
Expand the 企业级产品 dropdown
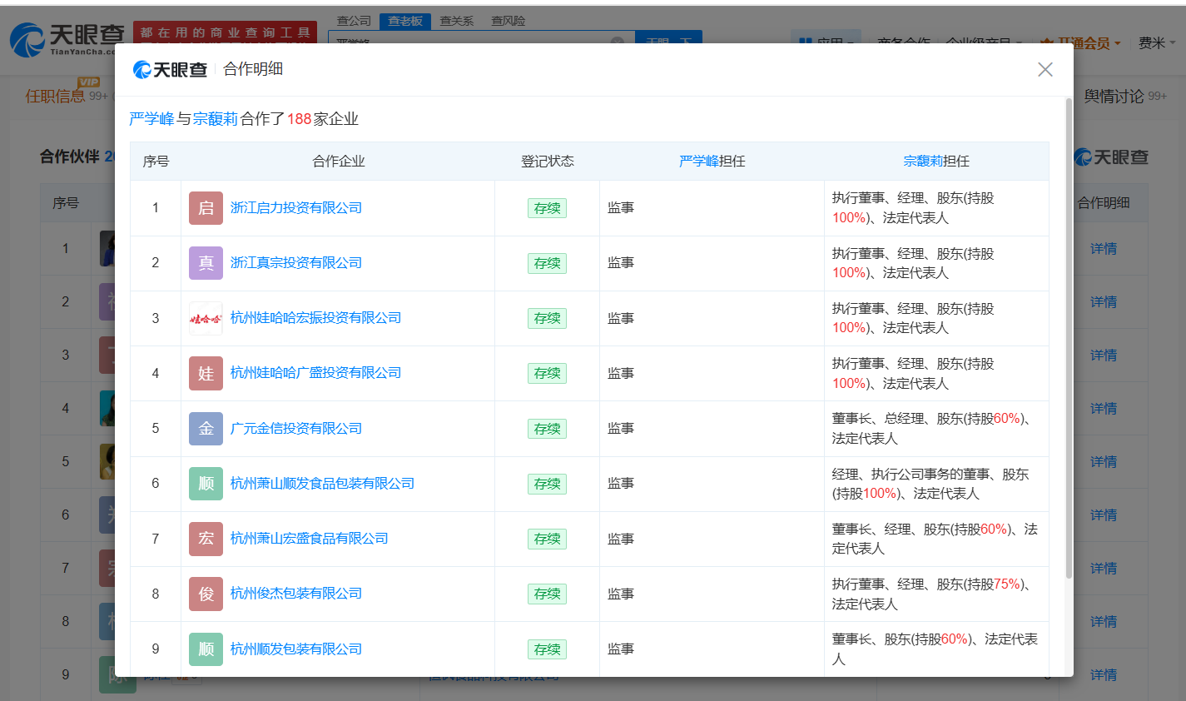(x=983, y=40)
